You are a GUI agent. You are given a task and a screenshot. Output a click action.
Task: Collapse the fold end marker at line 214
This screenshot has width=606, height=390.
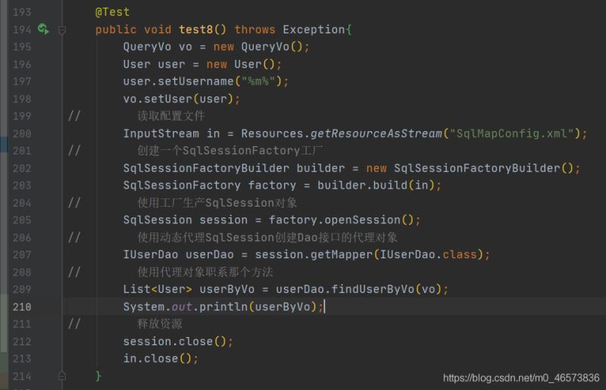coord(62,376)
